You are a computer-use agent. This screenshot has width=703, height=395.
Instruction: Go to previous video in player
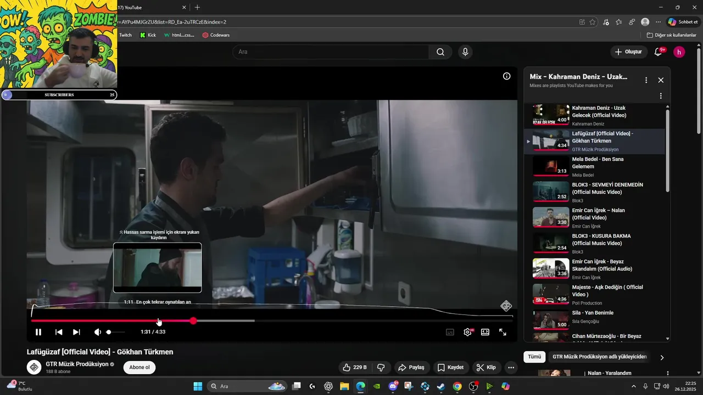(59, 332)
